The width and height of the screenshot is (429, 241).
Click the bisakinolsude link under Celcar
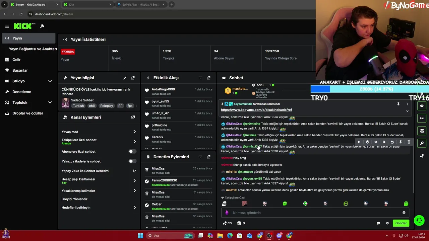tap(161, 209)
